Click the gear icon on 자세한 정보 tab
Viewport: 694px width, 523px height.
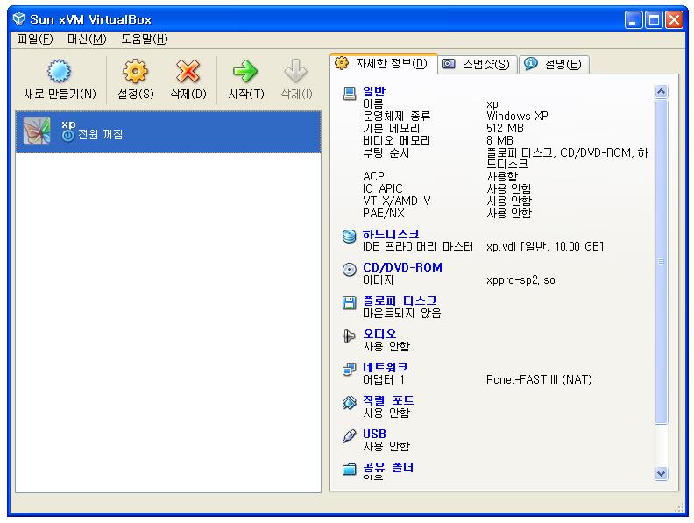point(341,63)
